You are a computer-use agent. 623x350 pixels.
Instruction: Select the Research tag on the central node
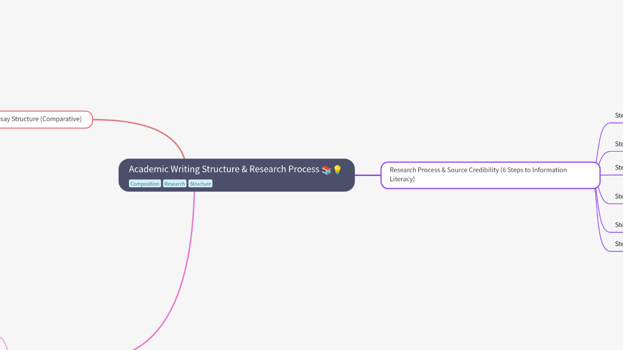(x=175, y=184)
